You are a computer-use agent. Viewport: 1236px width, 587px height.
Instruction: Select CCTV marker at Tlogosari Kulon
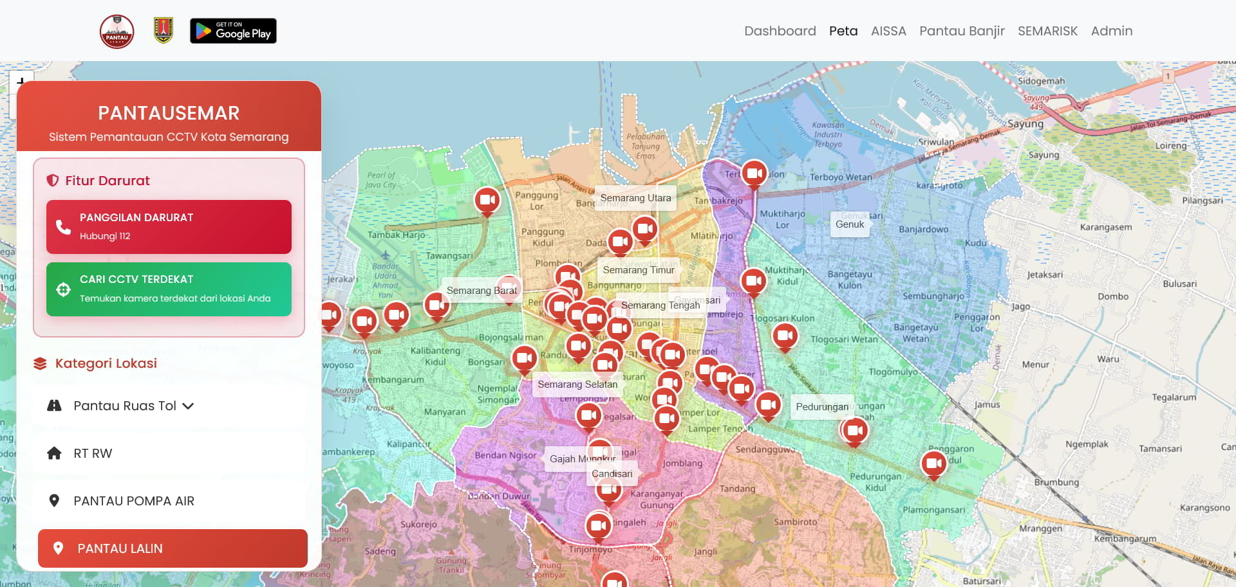pyautogui.click(x=785, y=335)
